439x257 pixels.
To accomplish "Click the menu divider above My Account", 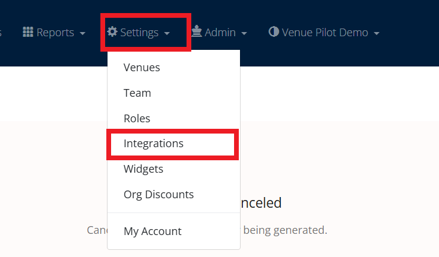I will click(173, 213).
